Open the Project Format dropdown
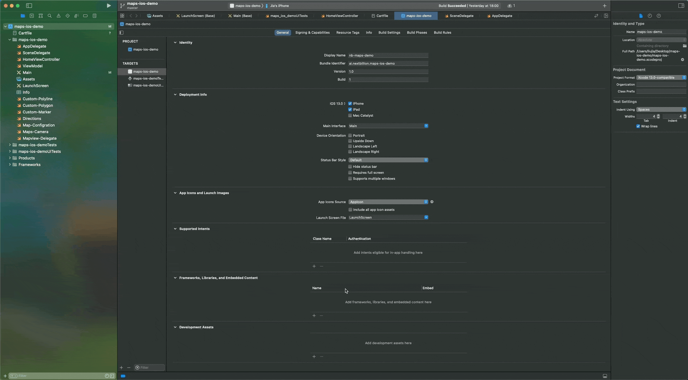 pos(661,78)
